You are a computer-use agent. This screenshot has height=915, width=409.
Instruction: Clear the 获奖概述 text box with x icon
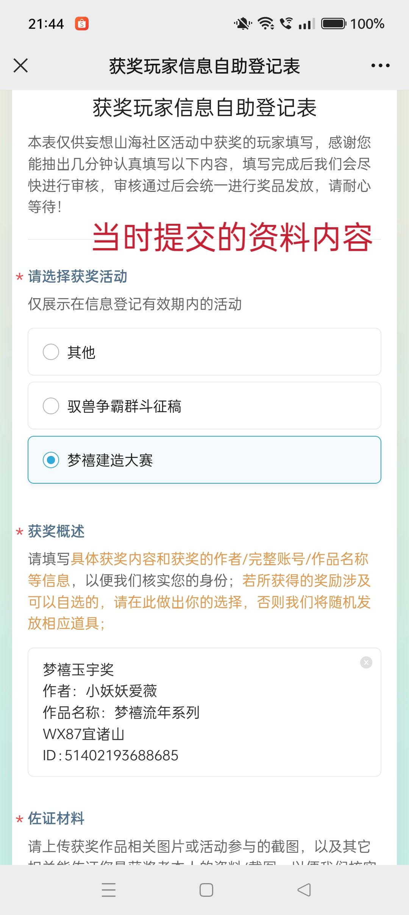(x=366, y=662)
